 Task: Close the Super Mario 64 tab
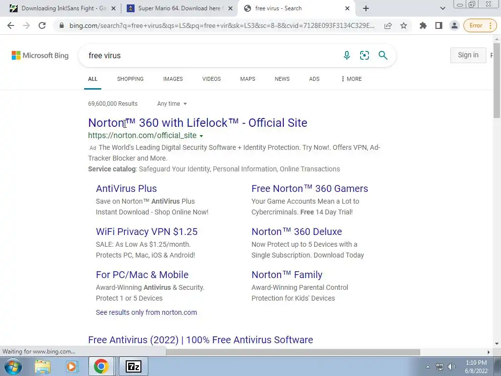click(x=230, y=9)
